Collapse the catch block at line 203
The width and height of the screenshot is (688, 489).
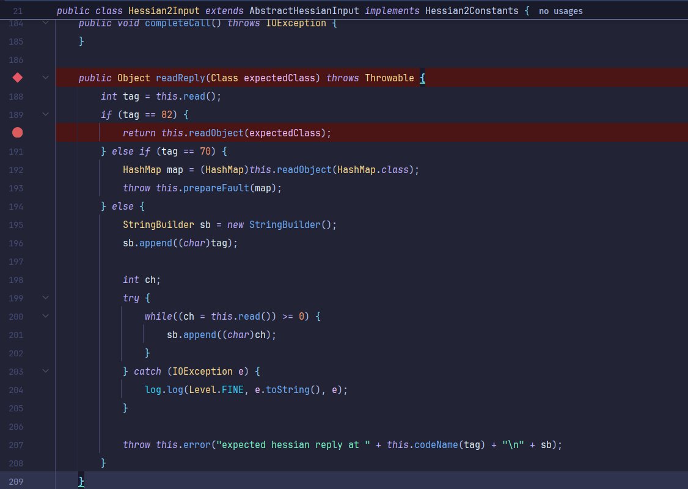(x=45, y=371)
